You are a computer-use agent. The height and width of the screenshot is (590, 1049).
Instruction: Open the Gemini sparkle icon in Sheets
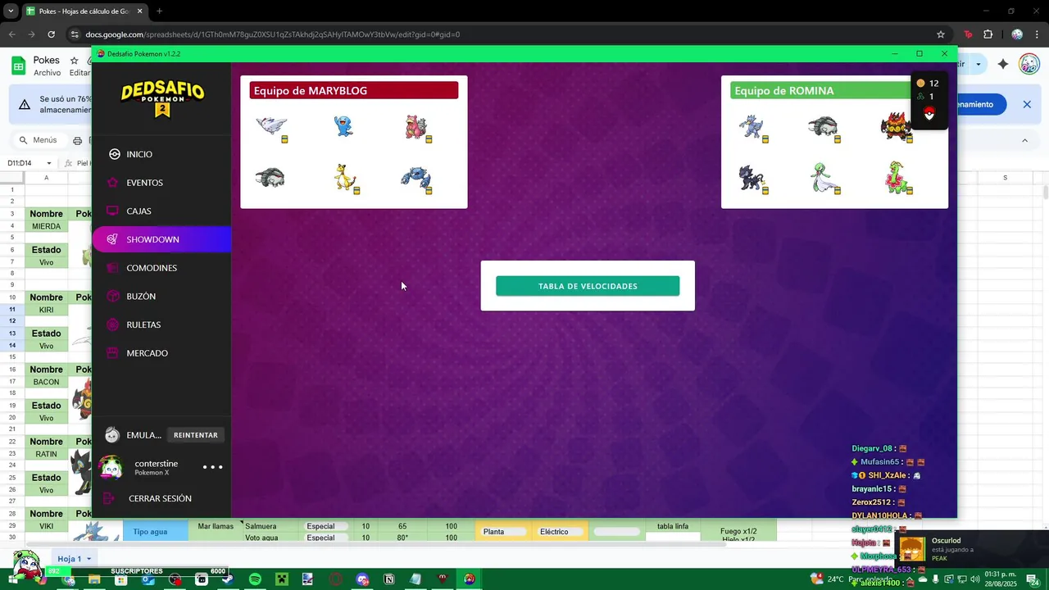point(1002,64)
